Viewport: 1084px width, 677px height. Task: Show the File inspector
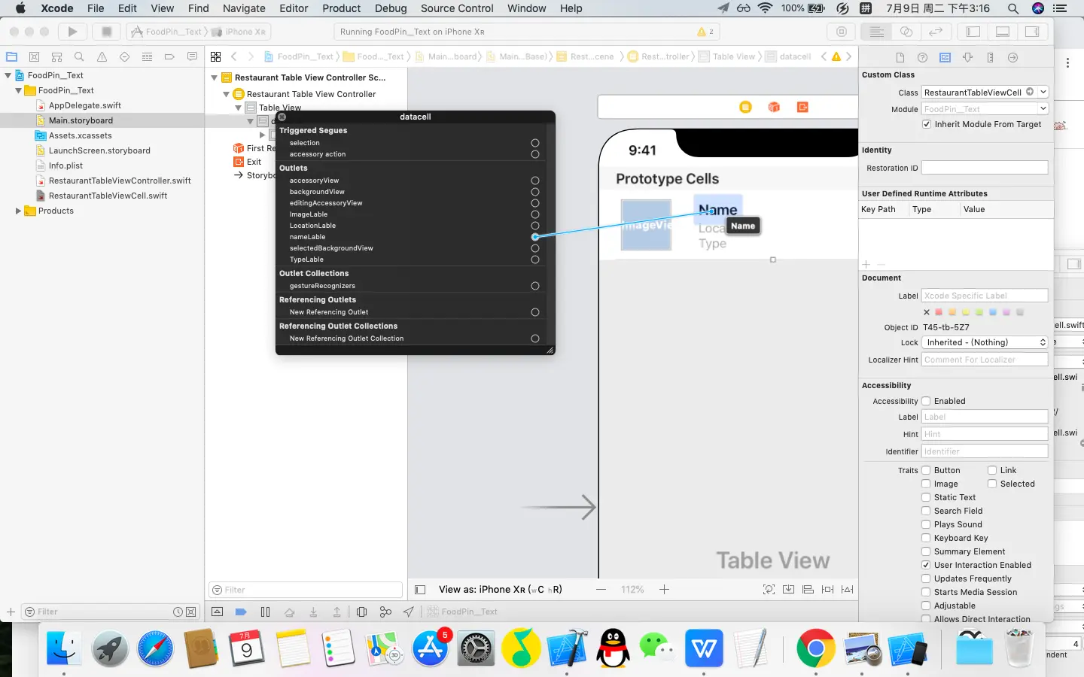click(x=900, y=57)
